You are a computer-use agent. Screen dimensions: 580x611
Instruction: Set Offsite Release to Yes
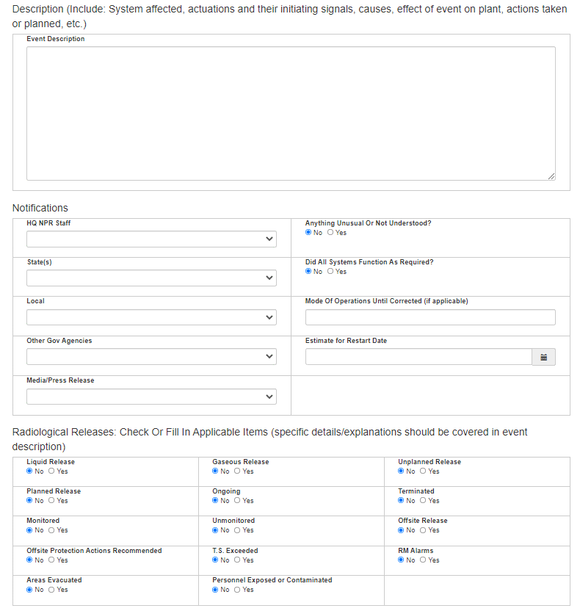click(x=423, y=530)
